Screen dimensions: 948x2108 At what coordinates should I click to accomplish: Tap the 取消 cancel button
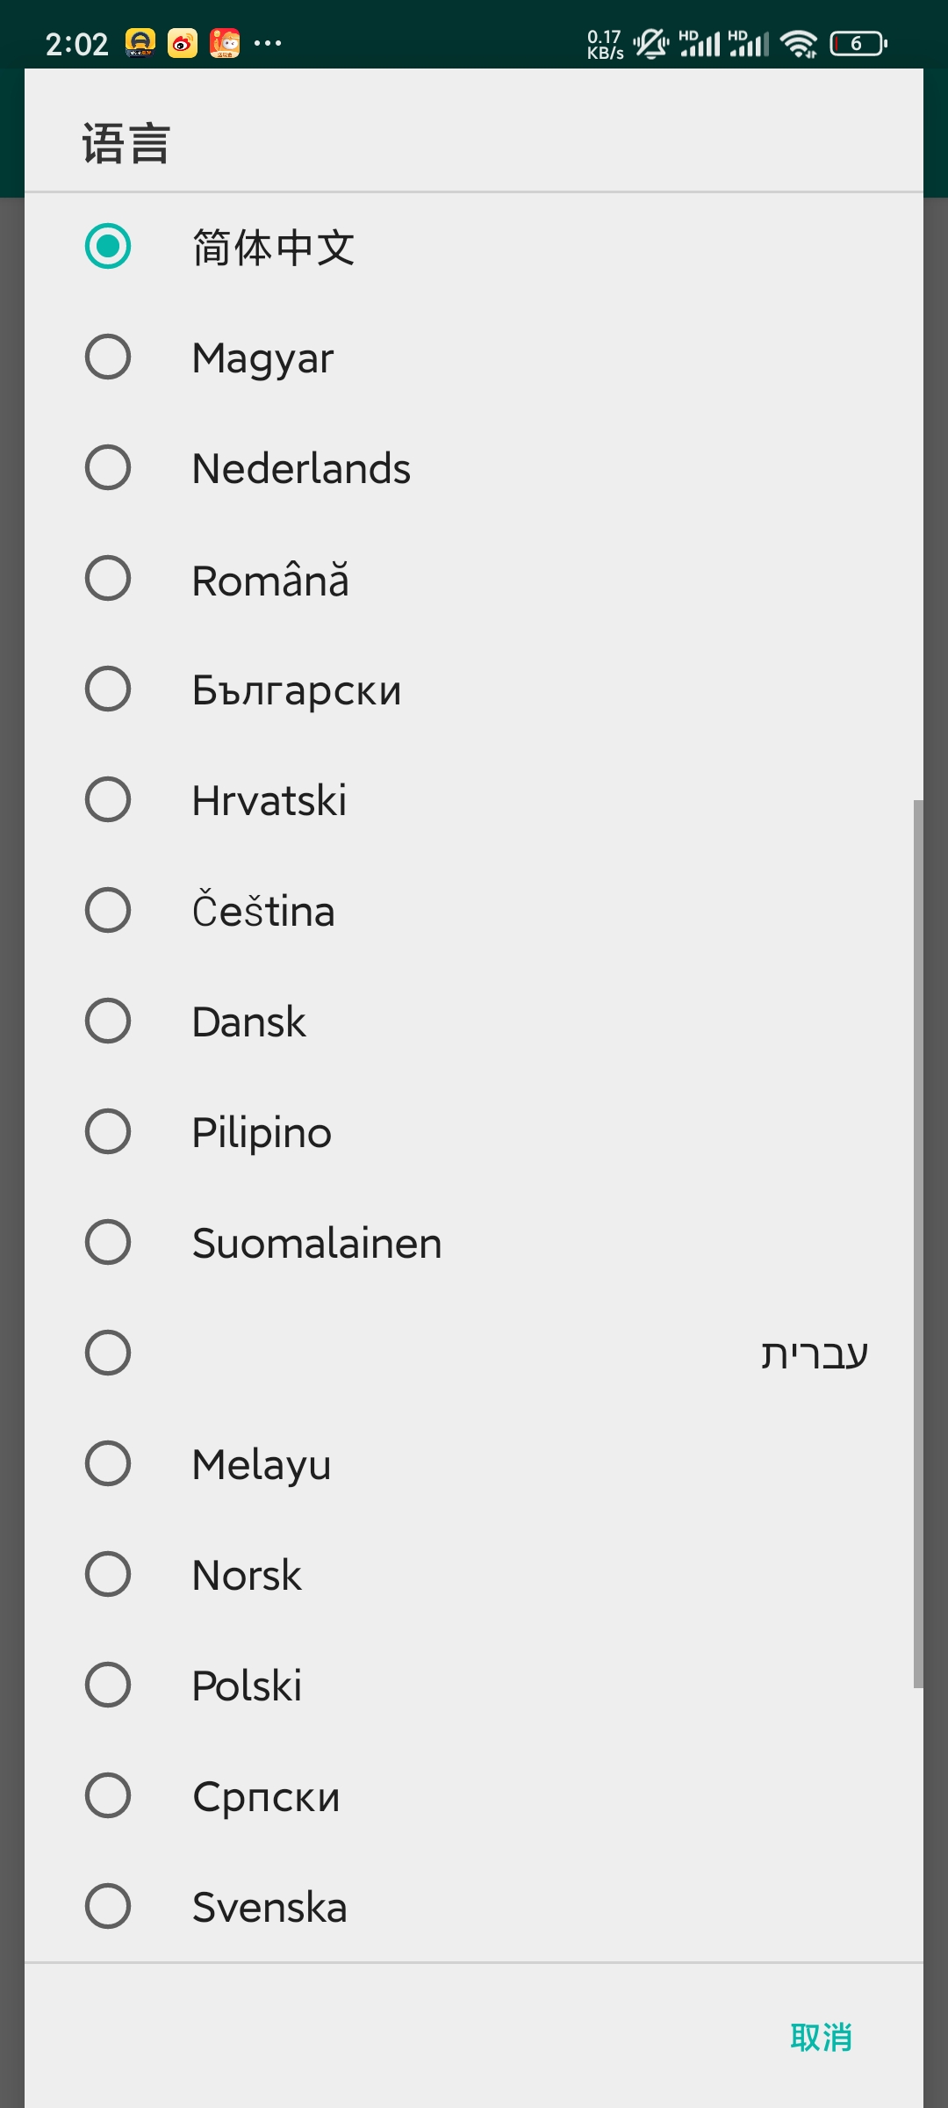coord(821,2037)
